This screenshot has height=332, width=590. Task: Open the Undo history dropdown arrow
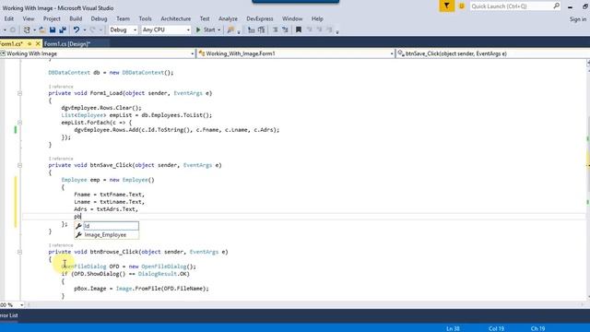pyautogui.click(x=84, y=30)
